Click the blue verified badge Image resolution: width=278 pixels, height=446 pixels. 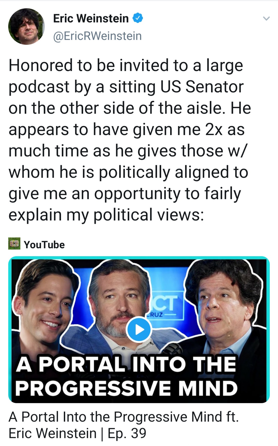tap(137, 18)
